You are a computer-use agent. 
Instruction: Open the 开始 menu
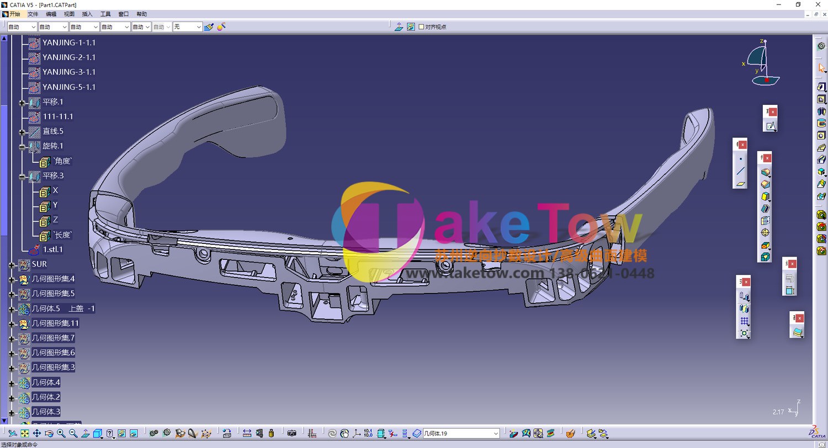(x=14, y=14)
